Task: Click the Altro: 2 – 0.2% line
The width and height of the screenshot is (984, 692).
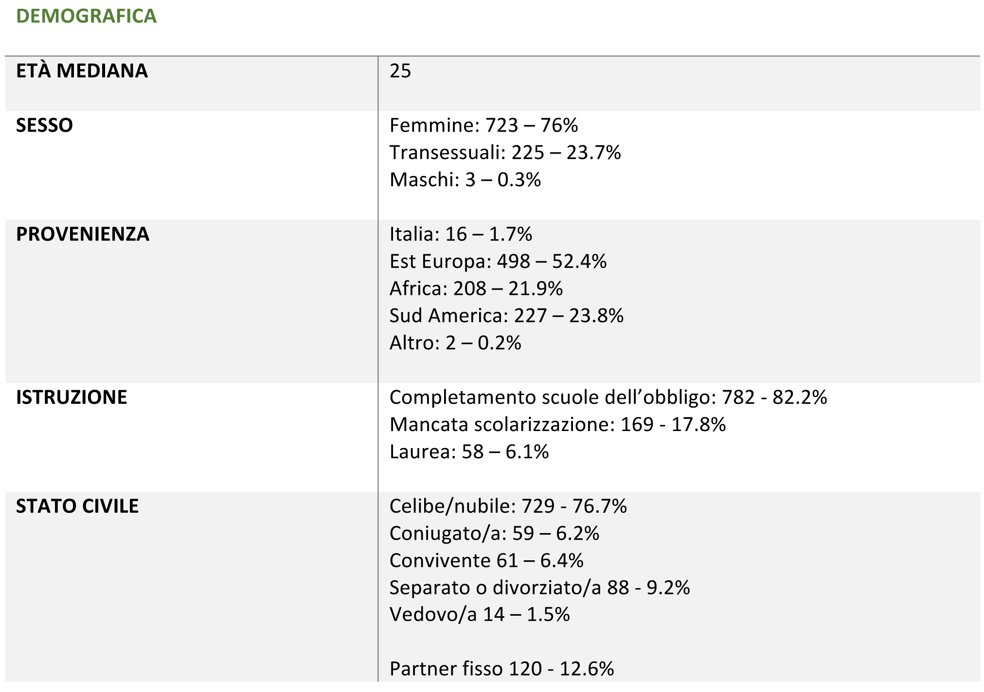Action: [455, 343]
